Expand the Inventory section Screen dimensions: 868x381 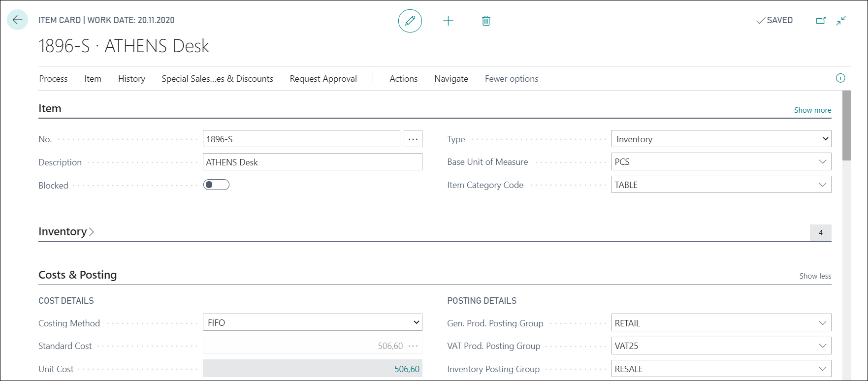[66, 232]
